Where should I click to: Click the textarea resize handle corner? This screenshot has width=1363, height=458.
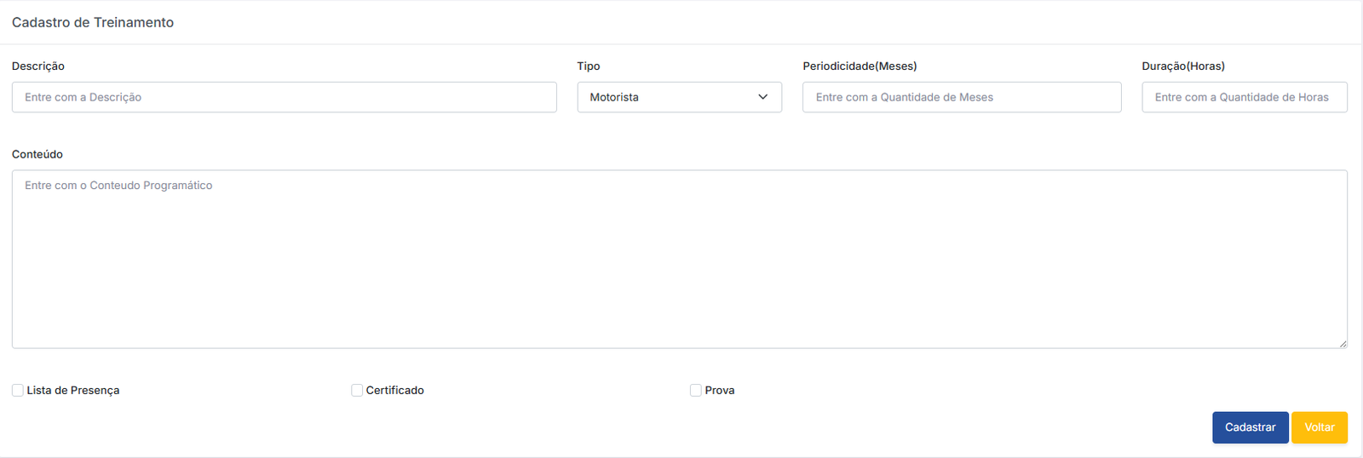click(x=1343, y=344)
